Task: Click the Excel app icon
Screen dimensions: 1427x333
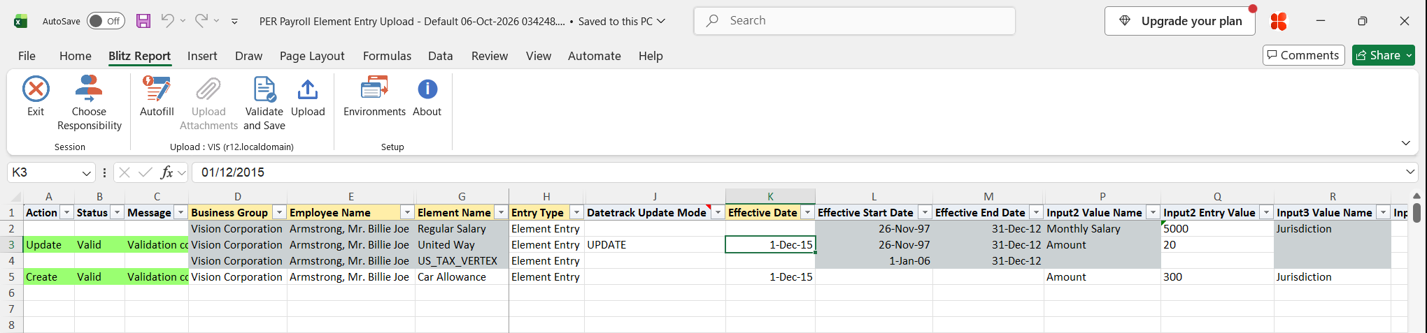Action: click(x=21, y=21)
